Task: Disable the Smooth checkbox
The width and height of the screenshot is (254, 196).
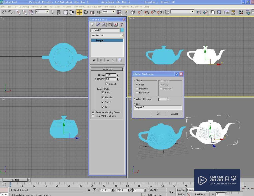Action: click(x=107, y=84)
